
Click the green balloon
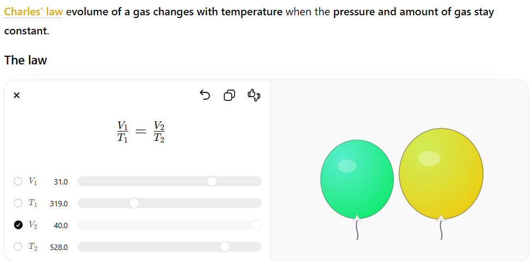click(357, 178)
